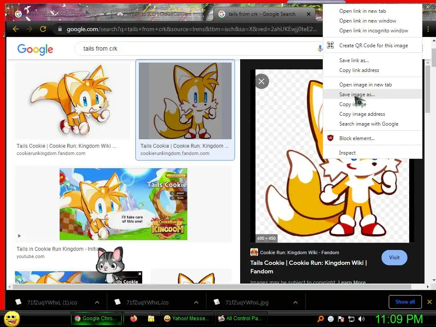The image size is (436, 327).
Task: Choose Save image as...
Action: click(372, 94)
